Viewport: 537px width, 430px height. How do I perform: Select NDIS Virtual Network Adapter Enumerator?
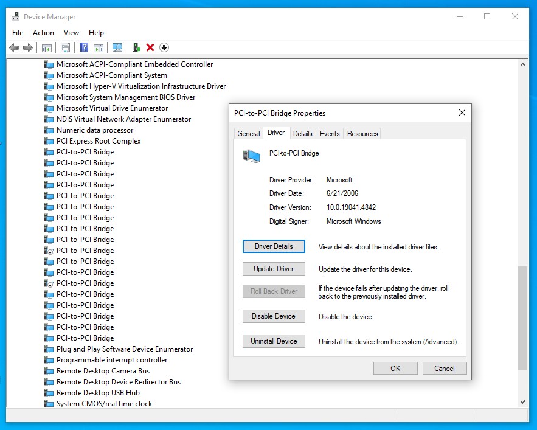point(123,119)
